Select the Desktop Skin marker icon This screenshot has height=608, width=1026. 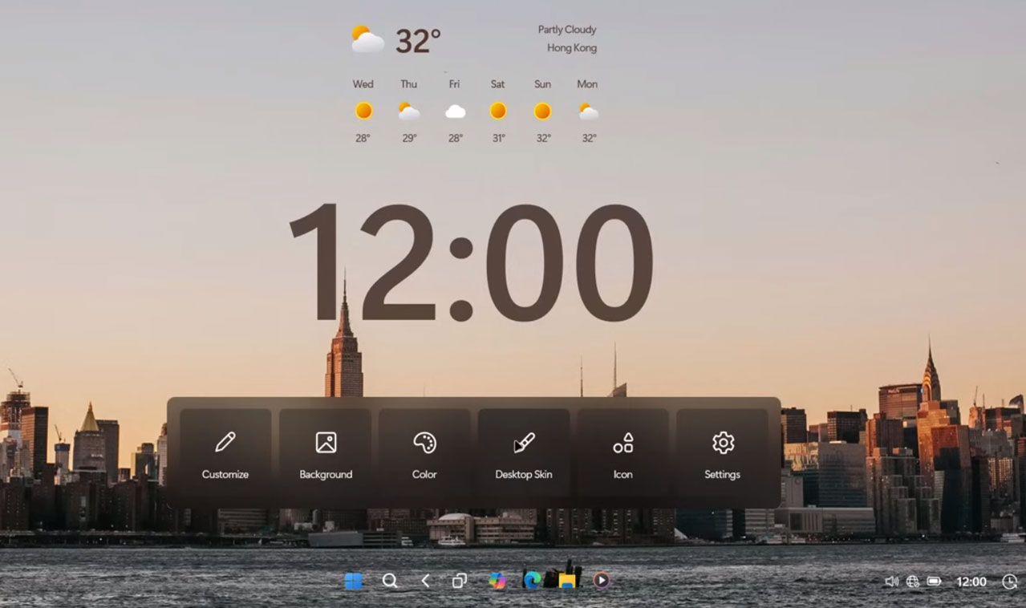(523, 442)
